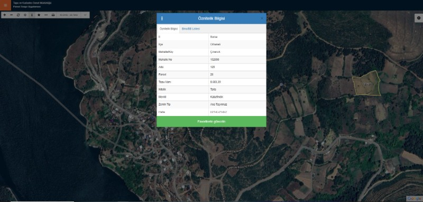Select the yellow highlighted parcel on map
This screenshot has height=202, width=423.
367,84
